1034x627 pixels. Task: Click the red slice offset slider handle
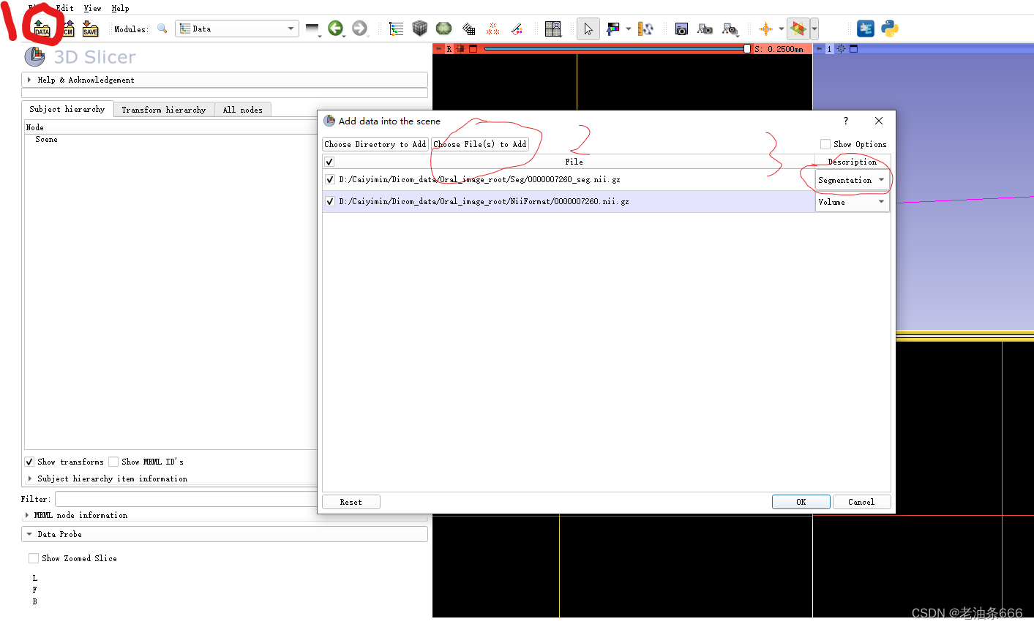click(x=746, y=49)
